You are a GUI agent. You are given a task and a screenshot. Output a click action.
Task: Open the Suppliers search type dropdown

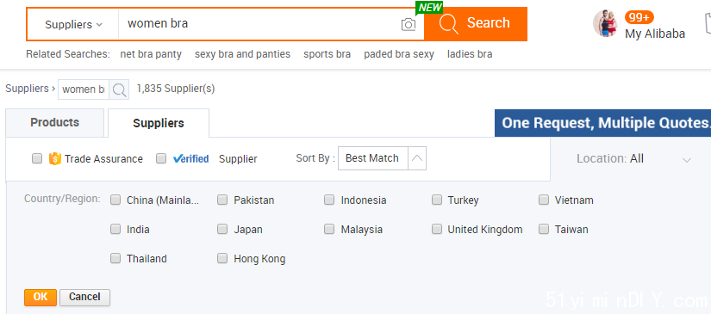coord(73,24)
